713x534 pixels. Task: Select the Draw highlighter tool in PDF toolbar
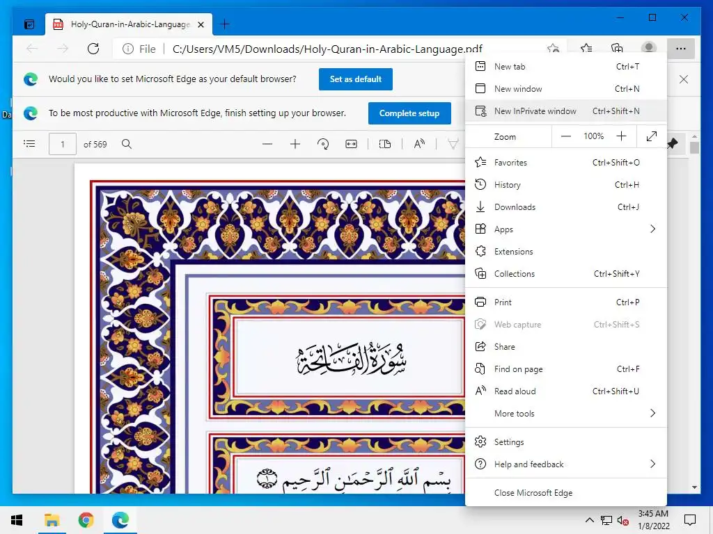[x=453, y=144]
